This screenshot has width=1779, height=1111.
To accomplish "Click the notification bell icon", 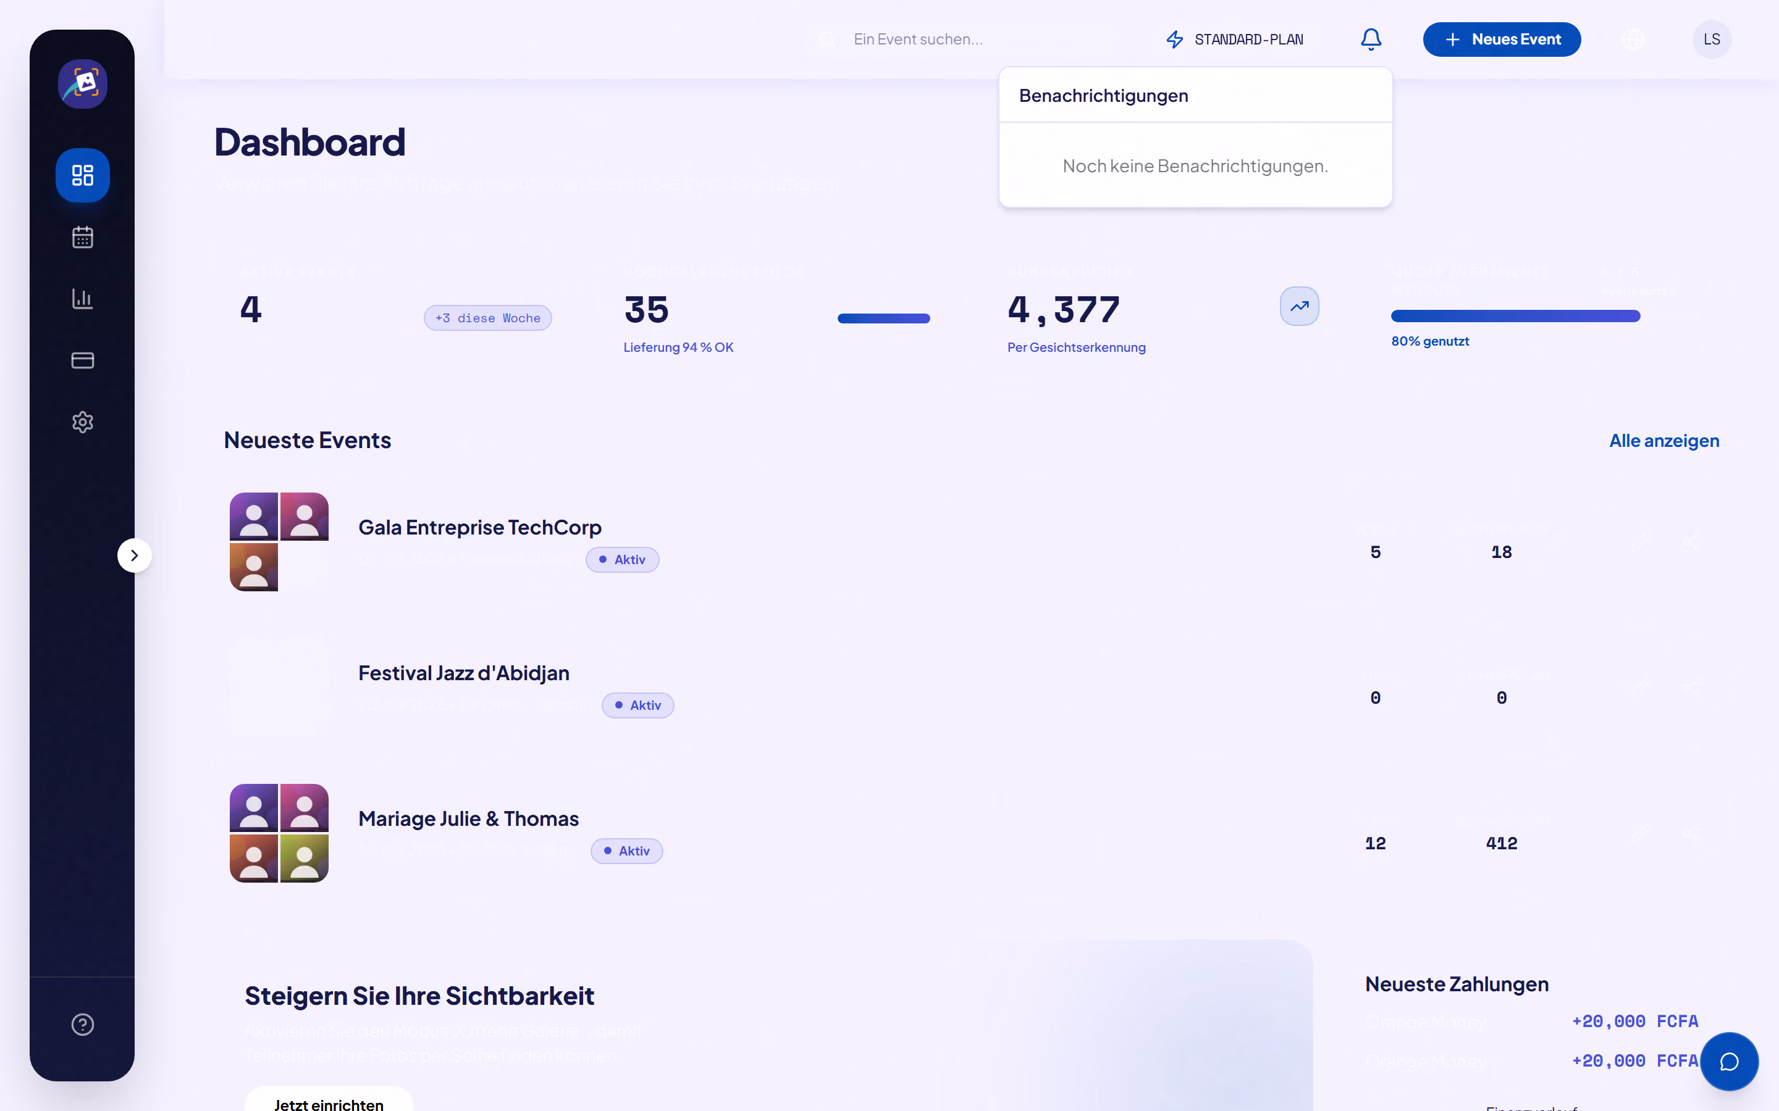I will pos(1371,39).
